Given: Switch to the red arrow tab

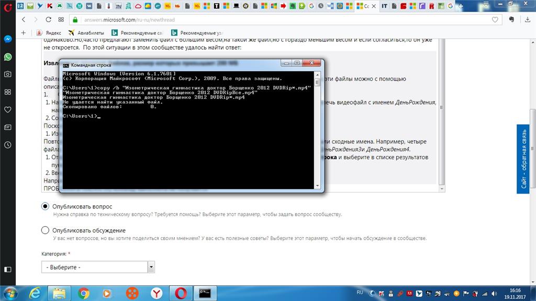Looking at the screenshot, I should click(283, 6).
